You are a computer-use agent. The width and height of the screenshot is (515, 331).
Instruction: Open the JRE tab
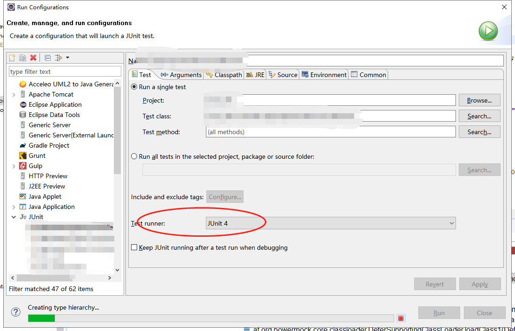(x=255, y=75)
